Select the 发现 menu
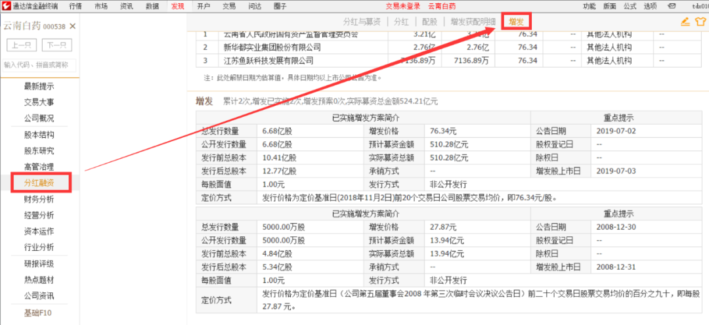 pyautogui.click(x=178, y=6)
